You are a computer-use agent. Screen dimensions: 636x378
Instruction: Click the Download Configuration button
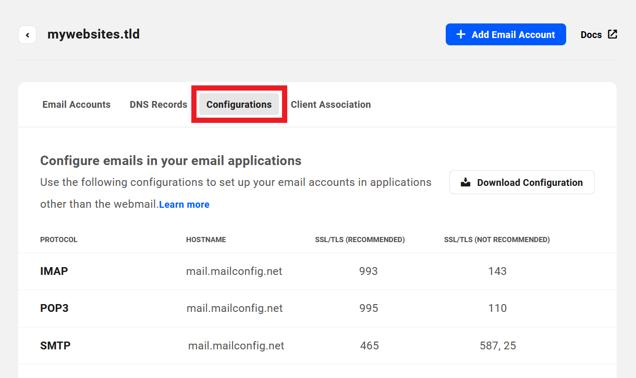[x=521, y=182]
